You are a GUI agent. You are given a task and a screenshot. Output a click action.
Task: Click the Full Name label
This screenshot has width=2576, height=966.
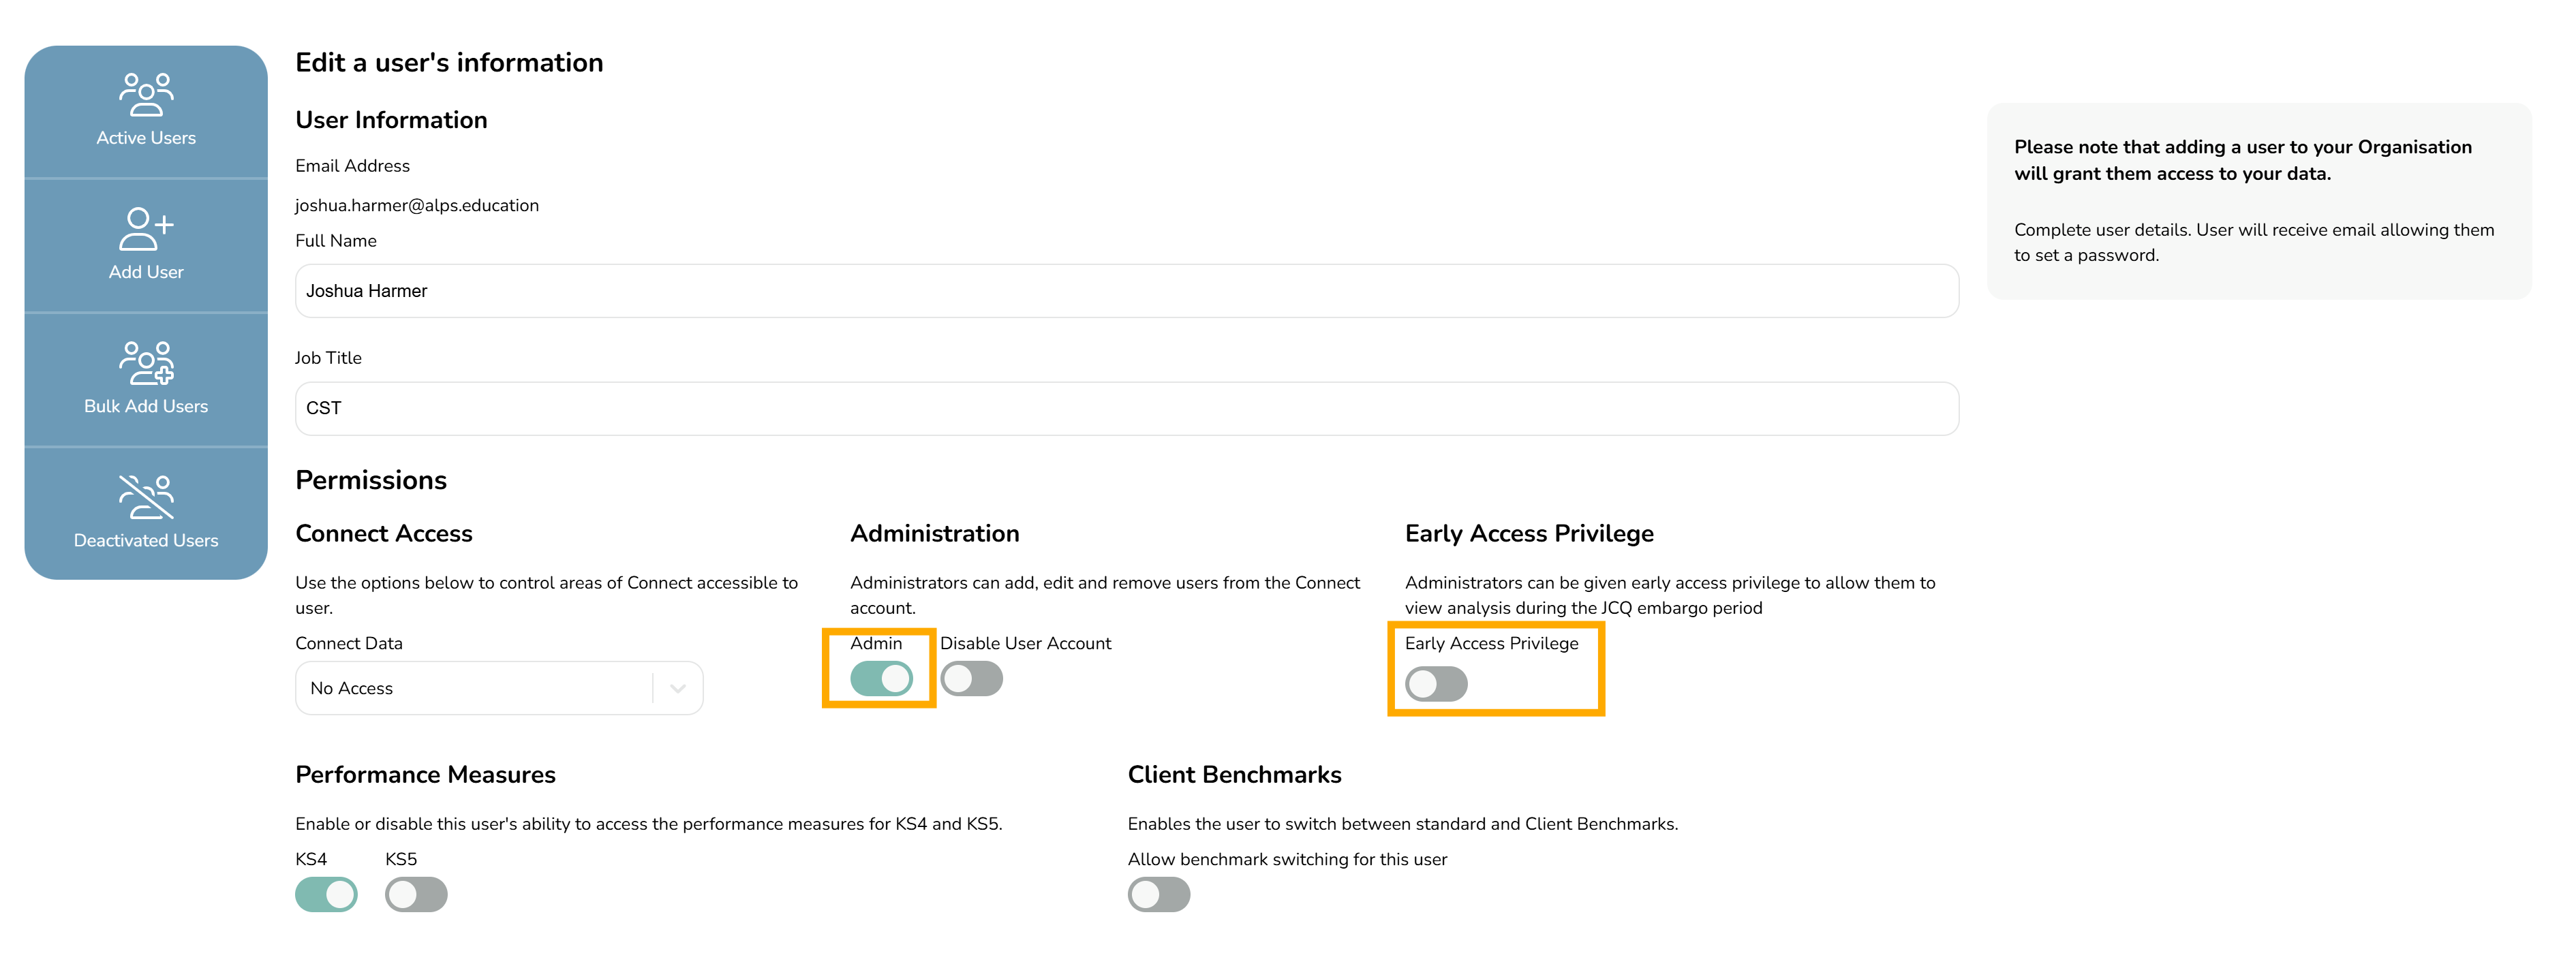[x=336, y=241]
